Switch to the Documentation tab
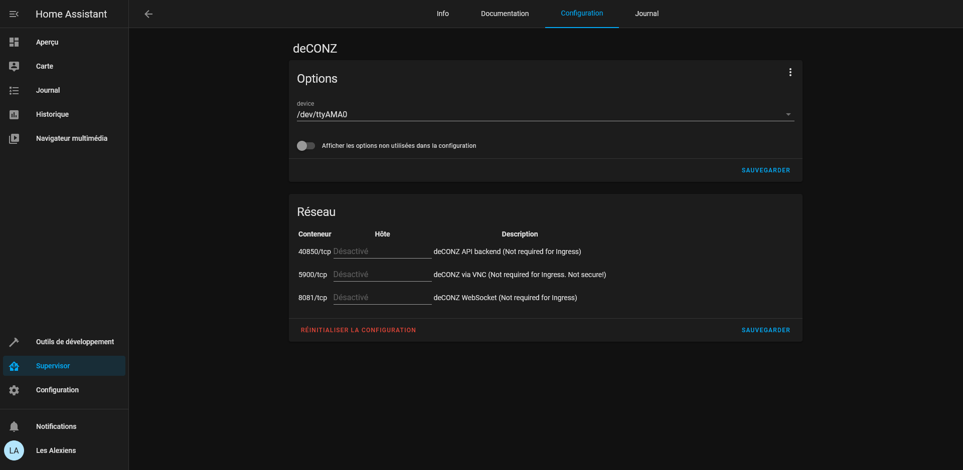Image resolution: width=963 pixels, height=470 pixels. pos(505,14)
